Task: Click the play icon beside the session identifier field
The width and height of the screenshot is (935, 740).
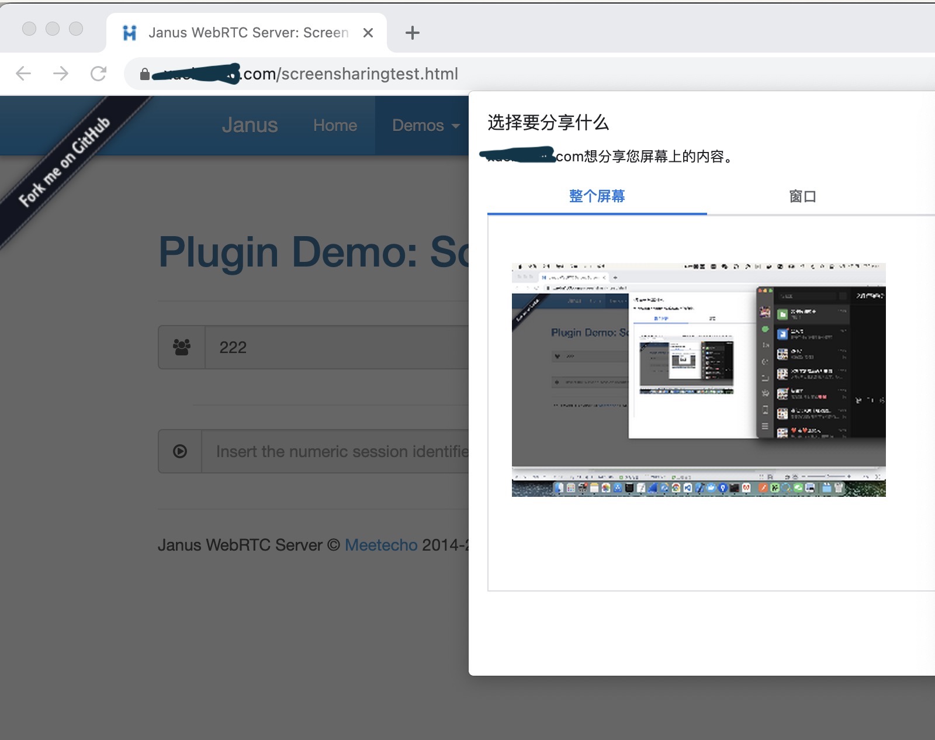Action: 181,451
